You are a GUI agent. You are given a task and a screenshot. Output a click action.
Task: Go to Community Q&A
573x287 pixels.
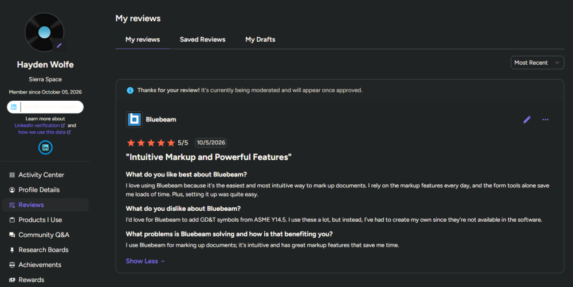pos(45,235)
